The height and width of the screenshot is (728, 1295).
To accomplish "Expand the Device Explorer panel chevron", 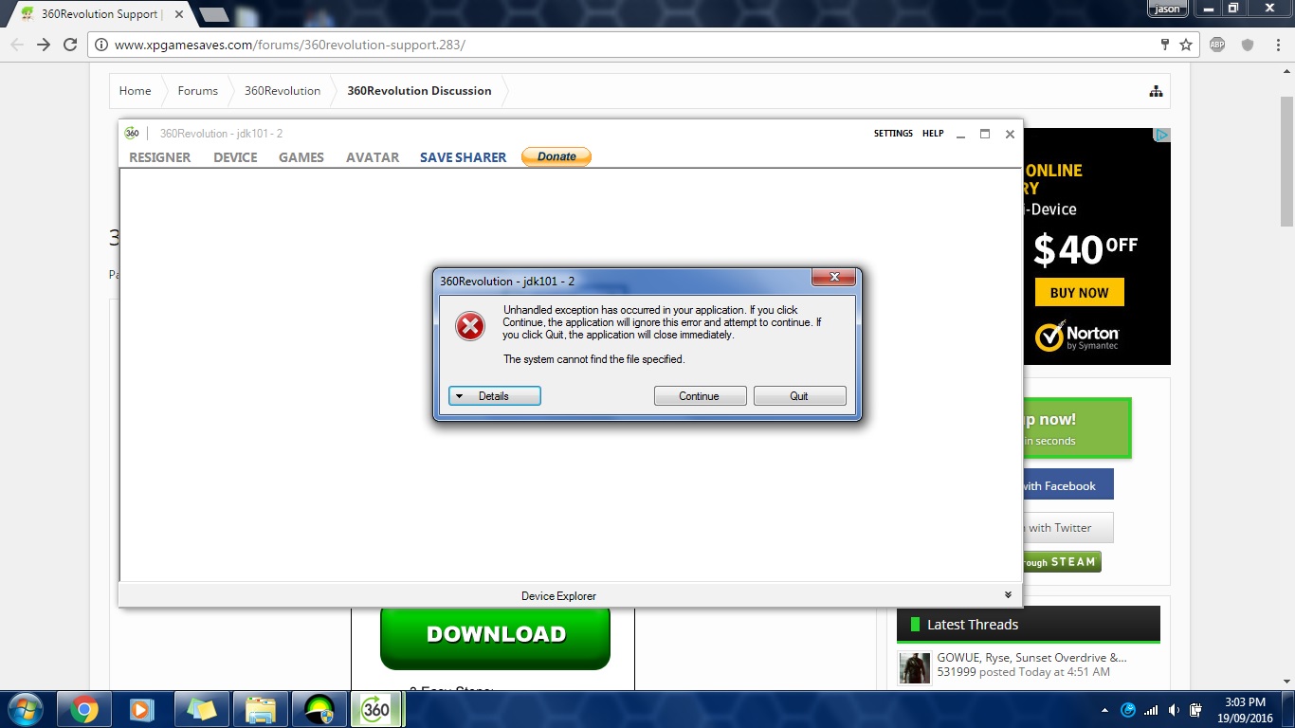I will tap(1008, 595).
